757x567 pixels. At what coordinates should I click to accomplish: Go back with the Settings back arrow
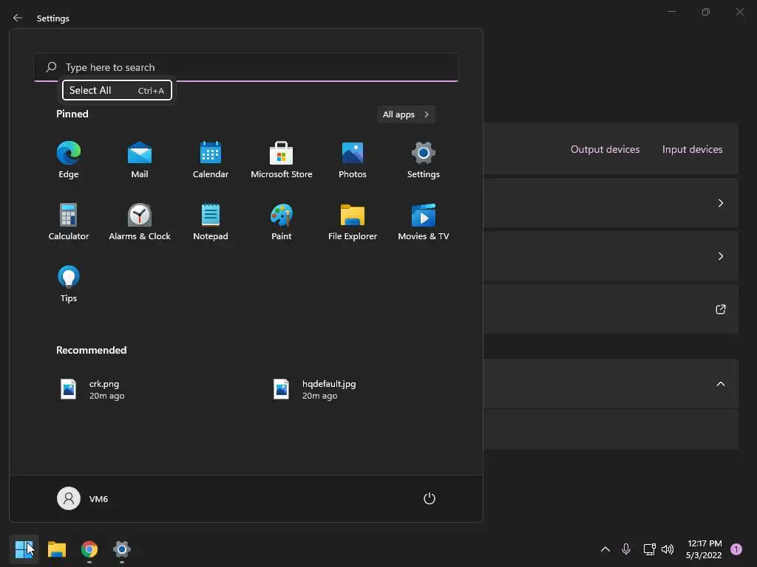(18, 18)
